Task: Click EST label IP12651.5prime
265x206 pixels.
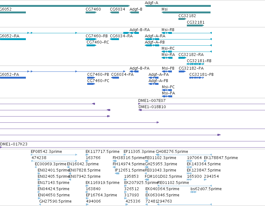Action: (130, 171)
